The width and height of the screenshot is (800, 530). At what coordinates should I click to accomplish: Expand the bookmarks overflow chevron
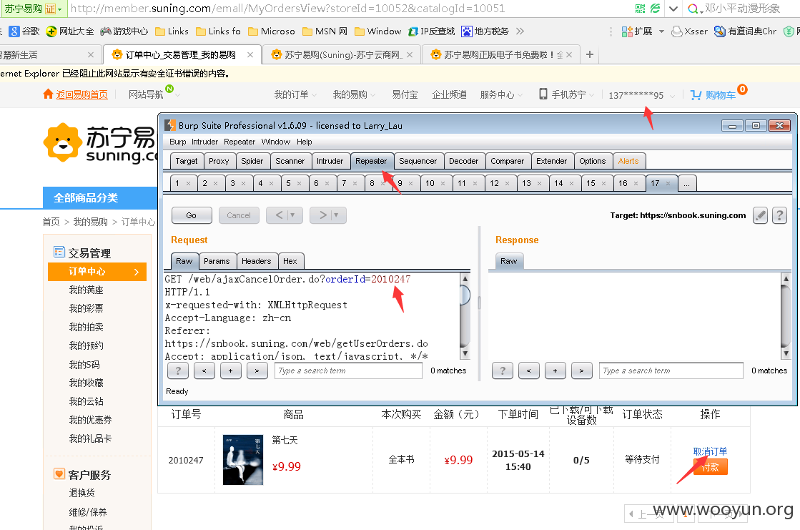coord(520,31)
